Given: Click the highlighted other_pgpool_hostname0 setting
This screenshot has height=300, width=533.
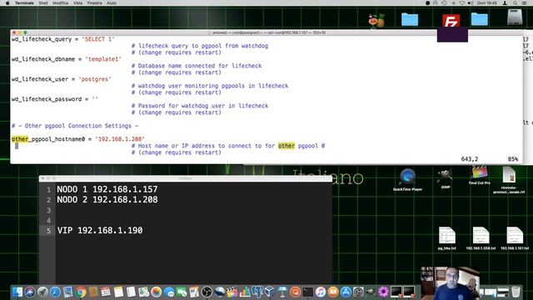Looking at the screenshot, I should pyautogui.click(x=48, y=139).
